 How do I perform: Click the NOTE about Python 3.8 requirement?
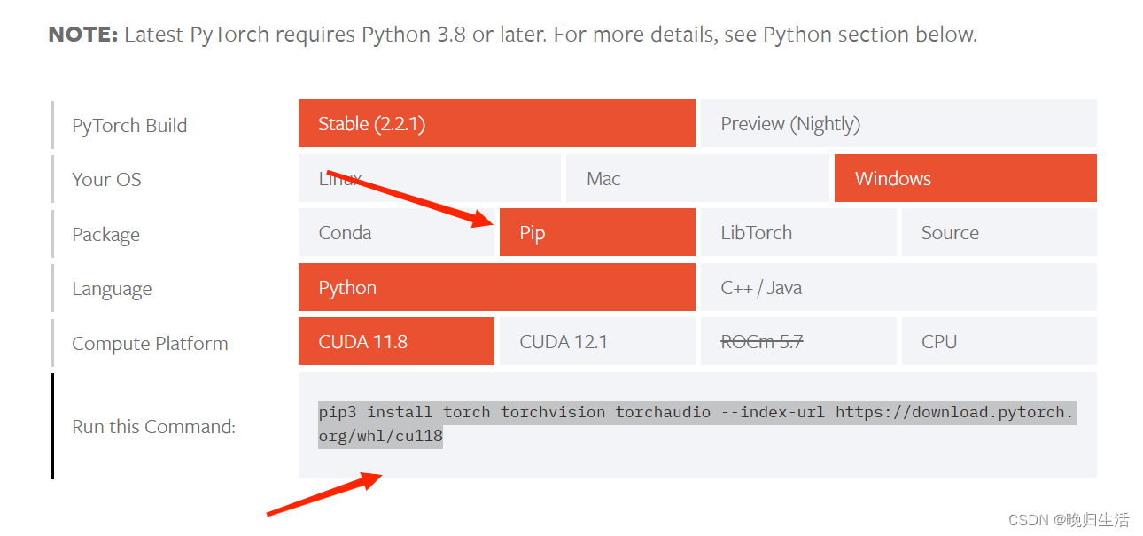pos(512,35)
